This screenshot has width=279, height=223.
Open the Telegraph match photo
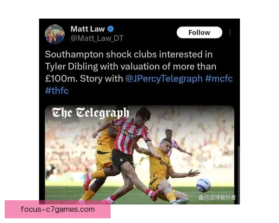click(x=139, y=155)
